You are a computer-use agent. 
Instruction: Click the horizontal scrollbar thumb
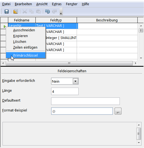click(x=69, y=63)
